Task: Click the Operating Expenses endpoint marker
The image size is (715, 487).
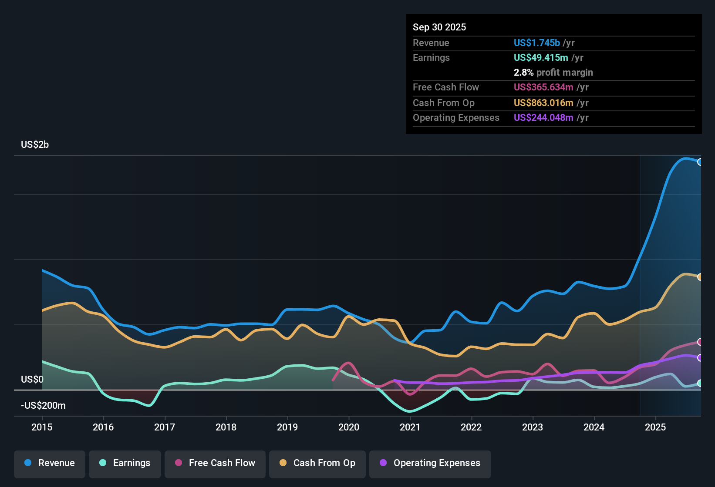Action: 700,358
